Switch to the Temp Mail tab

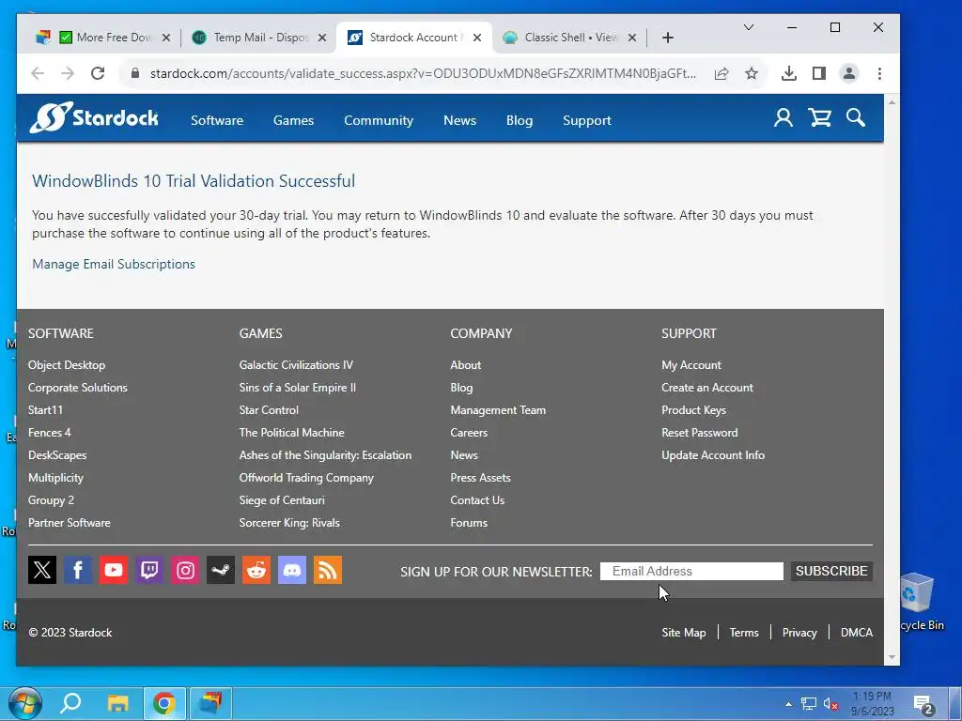[257, 38]
